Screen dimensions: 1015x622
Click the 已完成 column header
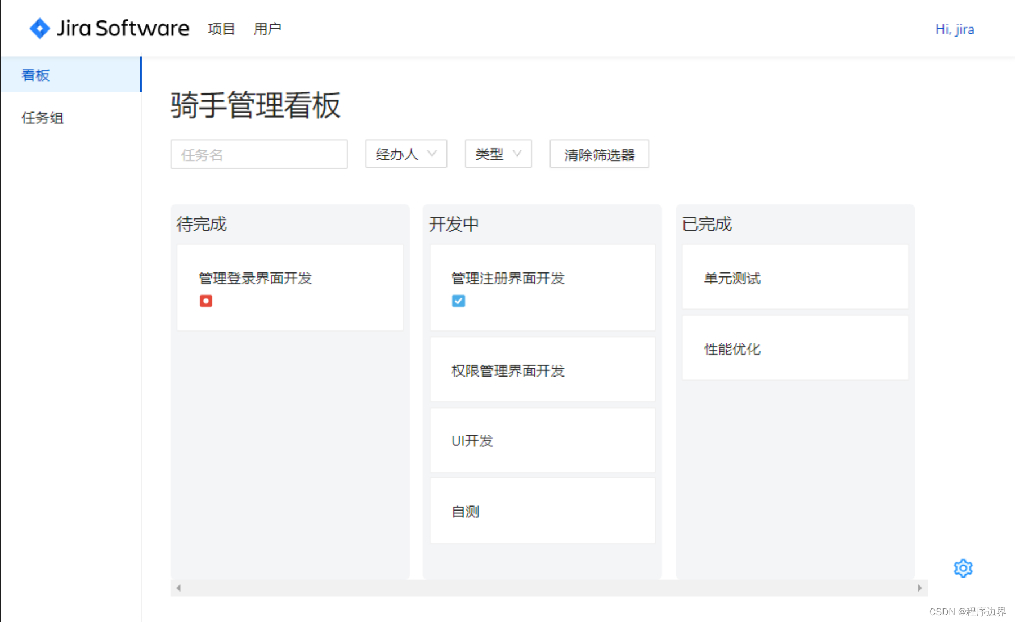coord(707,224)
